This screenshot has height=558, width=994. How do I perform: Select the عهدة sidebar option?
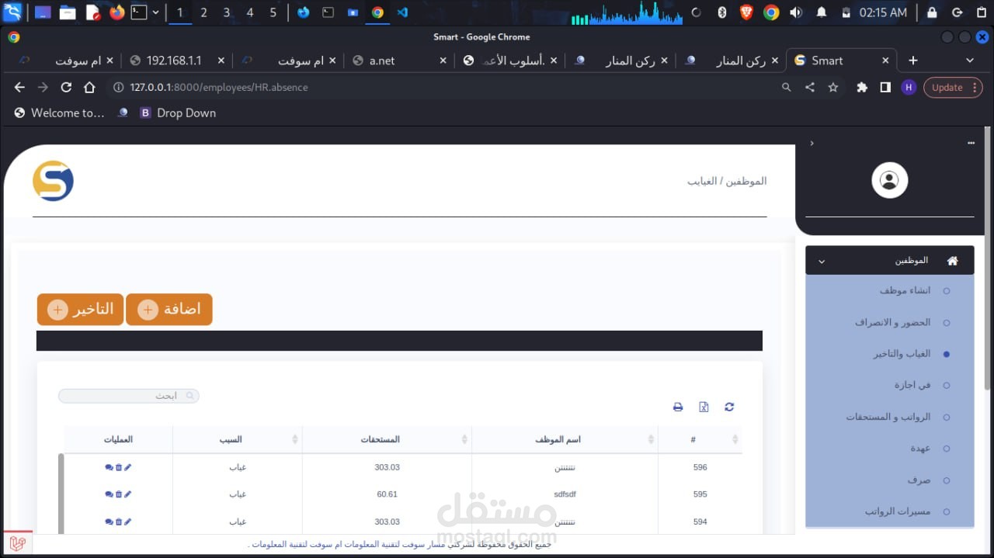pos(919,448)
